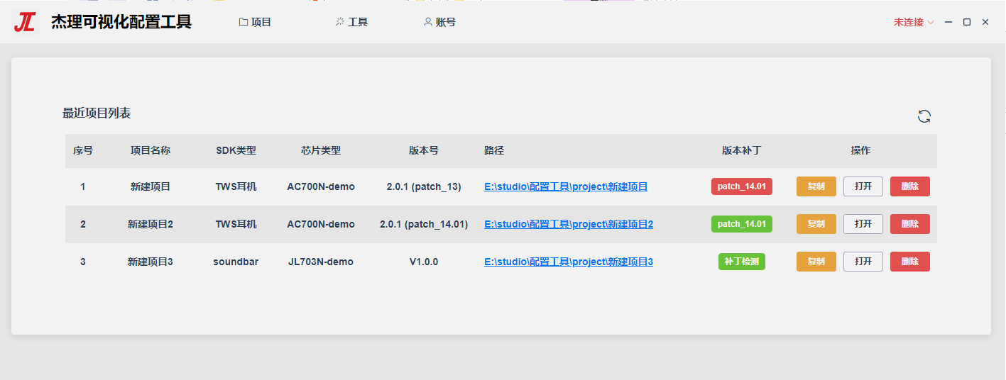1006x380 pixels.
Task: Minimize the application window
Action: tap(948, 22)
